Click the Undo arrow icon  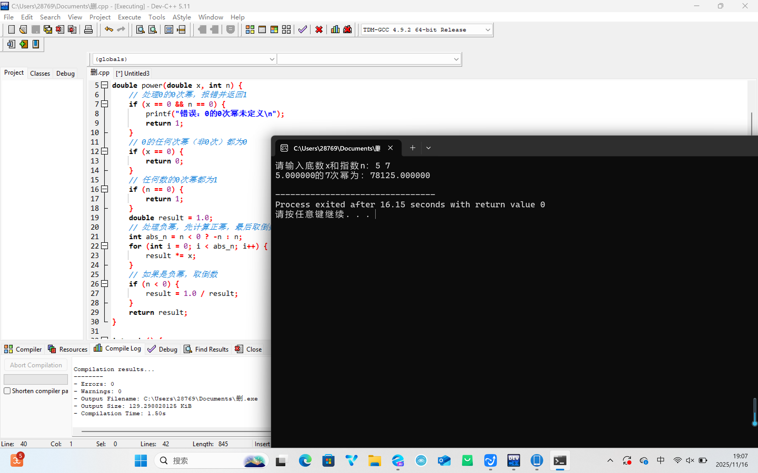coord(109,30)
